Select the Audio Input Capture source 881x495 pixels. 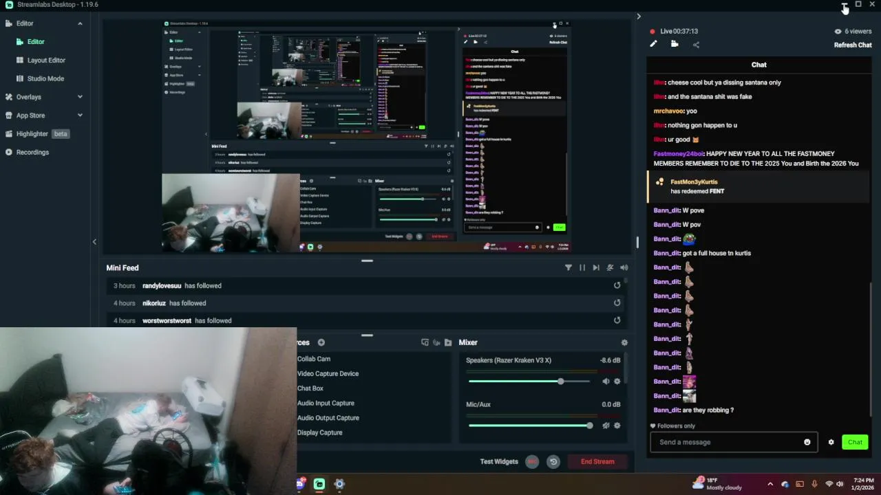[326, 403]
